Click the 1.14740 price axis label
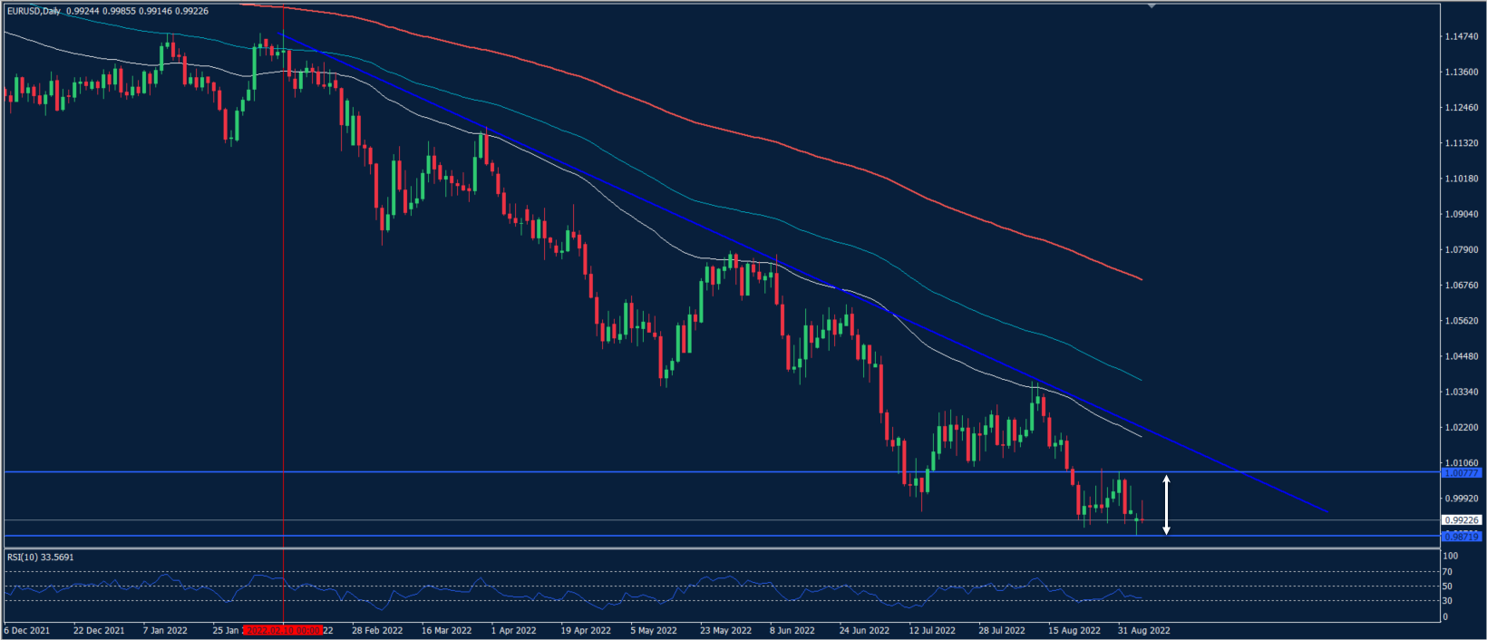Screen dimensions: 1487x640 coord(1461,36)
